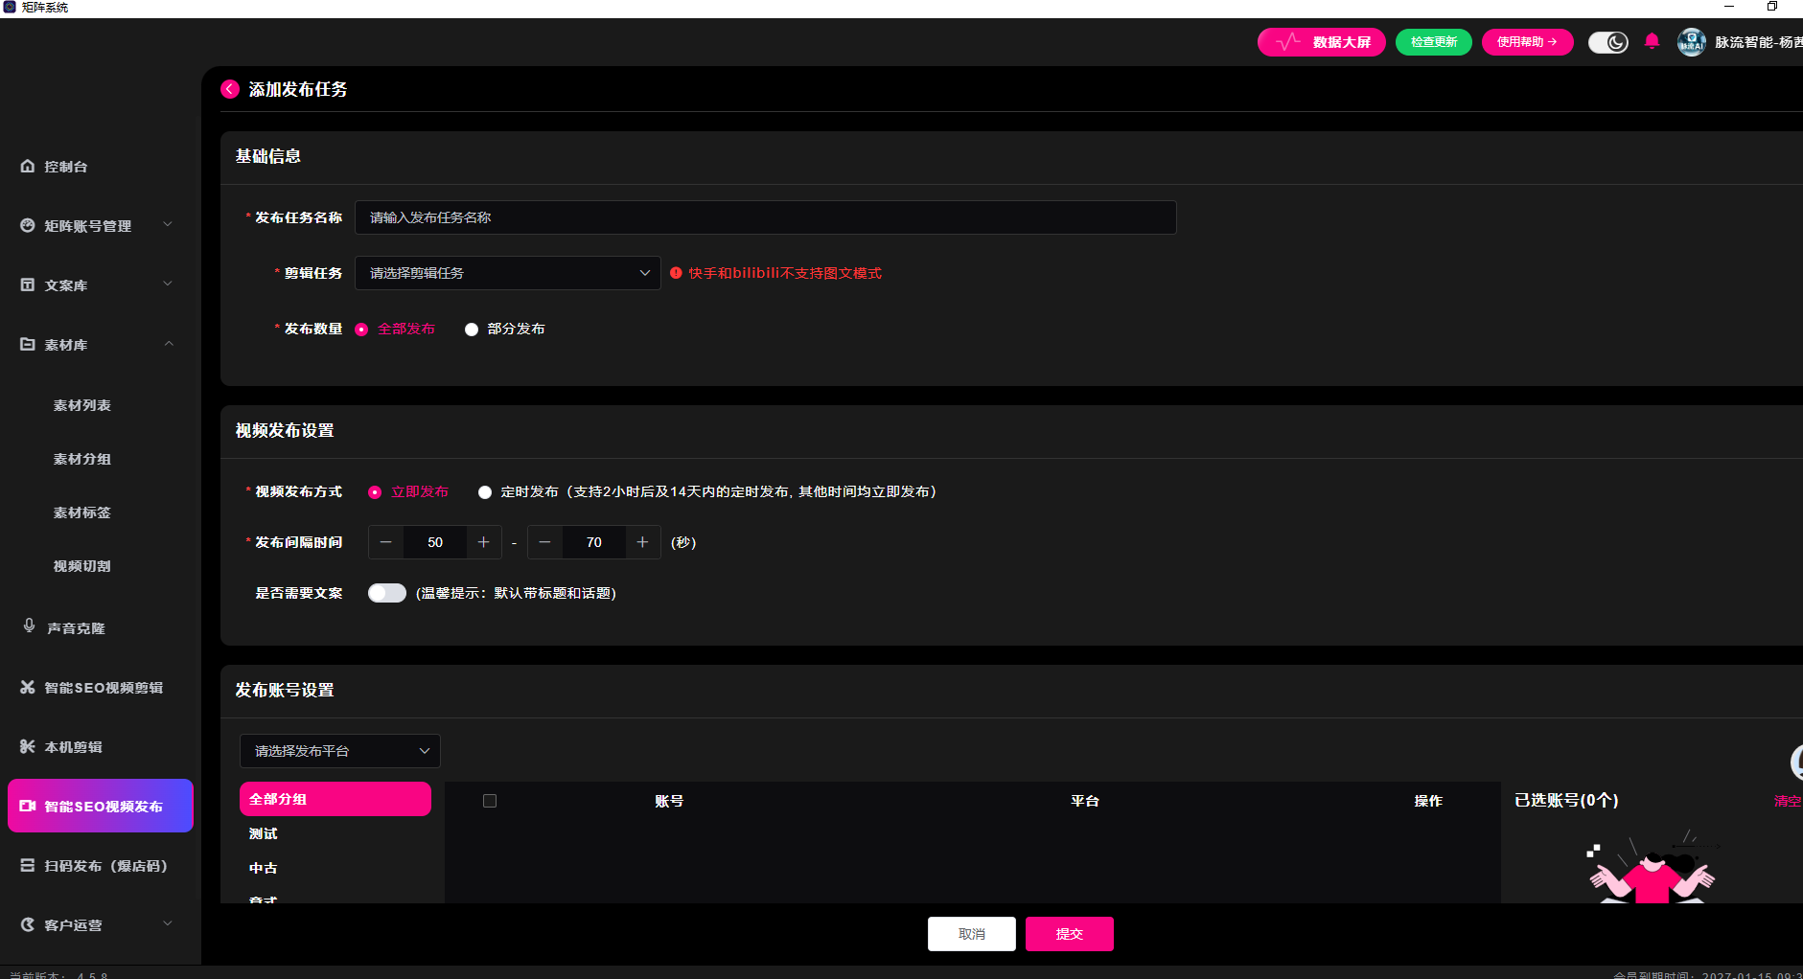Click the 文案库 sidebar icon
Viewport: 1803px width, 979px height.
pyautogui.click(x=28, y=285)
